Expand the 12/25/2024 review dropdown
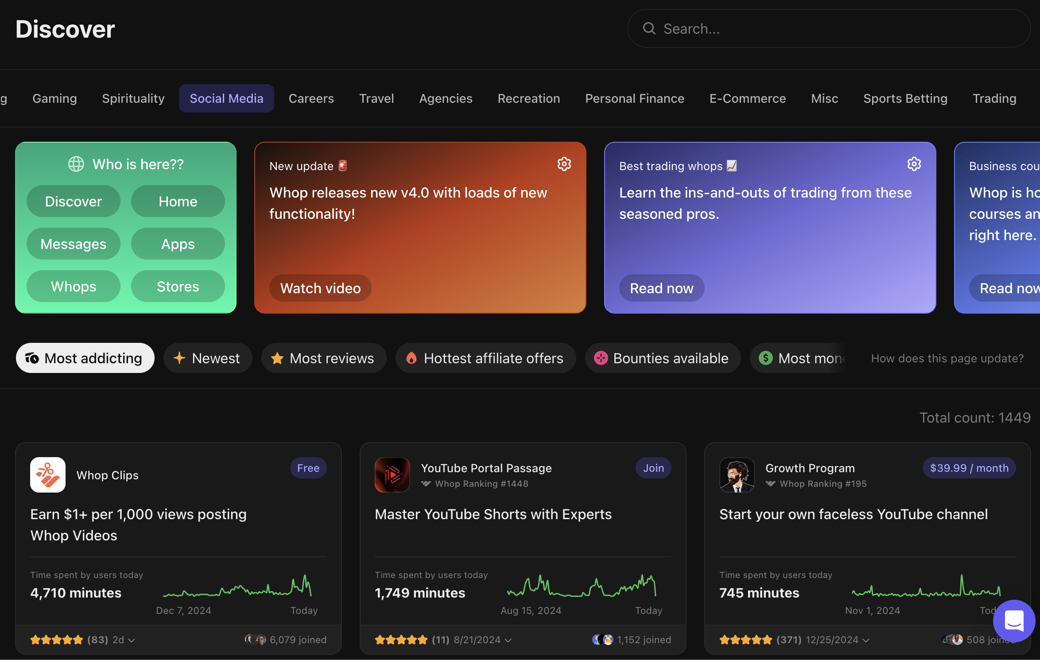The image size is (1040, 660). 866,640
